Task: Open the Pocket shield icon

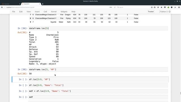Action: coord(165,7)
